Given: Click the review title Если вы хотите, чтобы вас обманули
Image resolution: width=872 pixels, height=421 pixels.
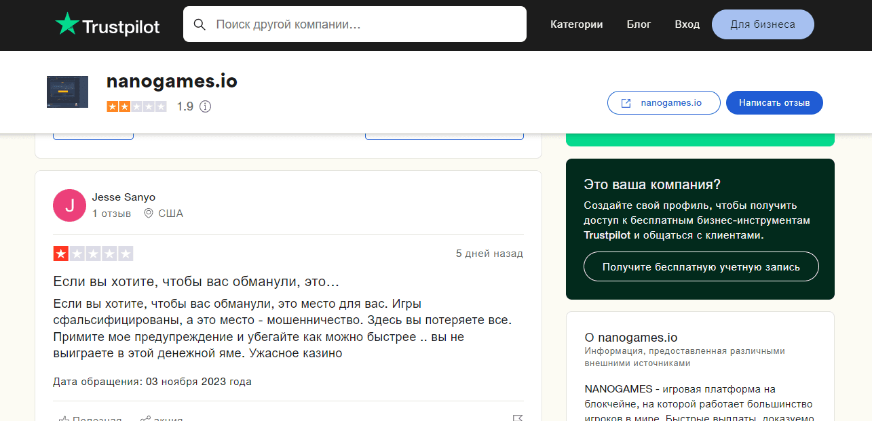Looking at the screenshot, I should point(196,281).
